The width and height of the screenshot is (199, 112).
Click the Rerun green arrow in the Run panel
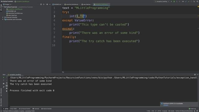click(x=3, y=77)
